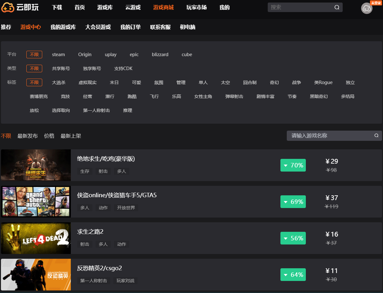Filter type by 共享账号
Viewport: 383px width, 293px height.
(61, 68)
